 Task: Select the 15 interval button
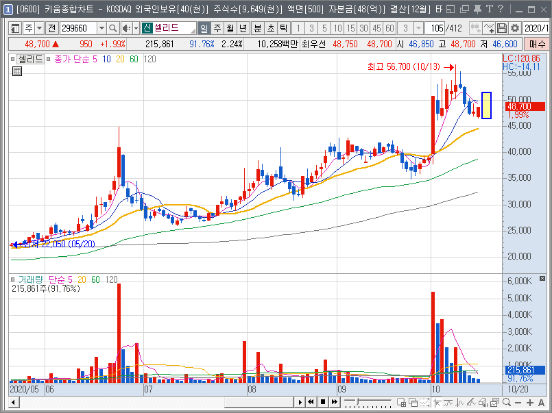pos(350,28)
